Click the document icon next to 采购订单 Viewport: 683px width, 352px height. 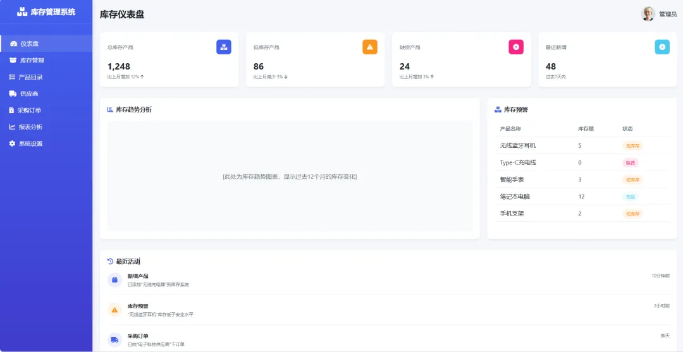(x=11, y=111)
